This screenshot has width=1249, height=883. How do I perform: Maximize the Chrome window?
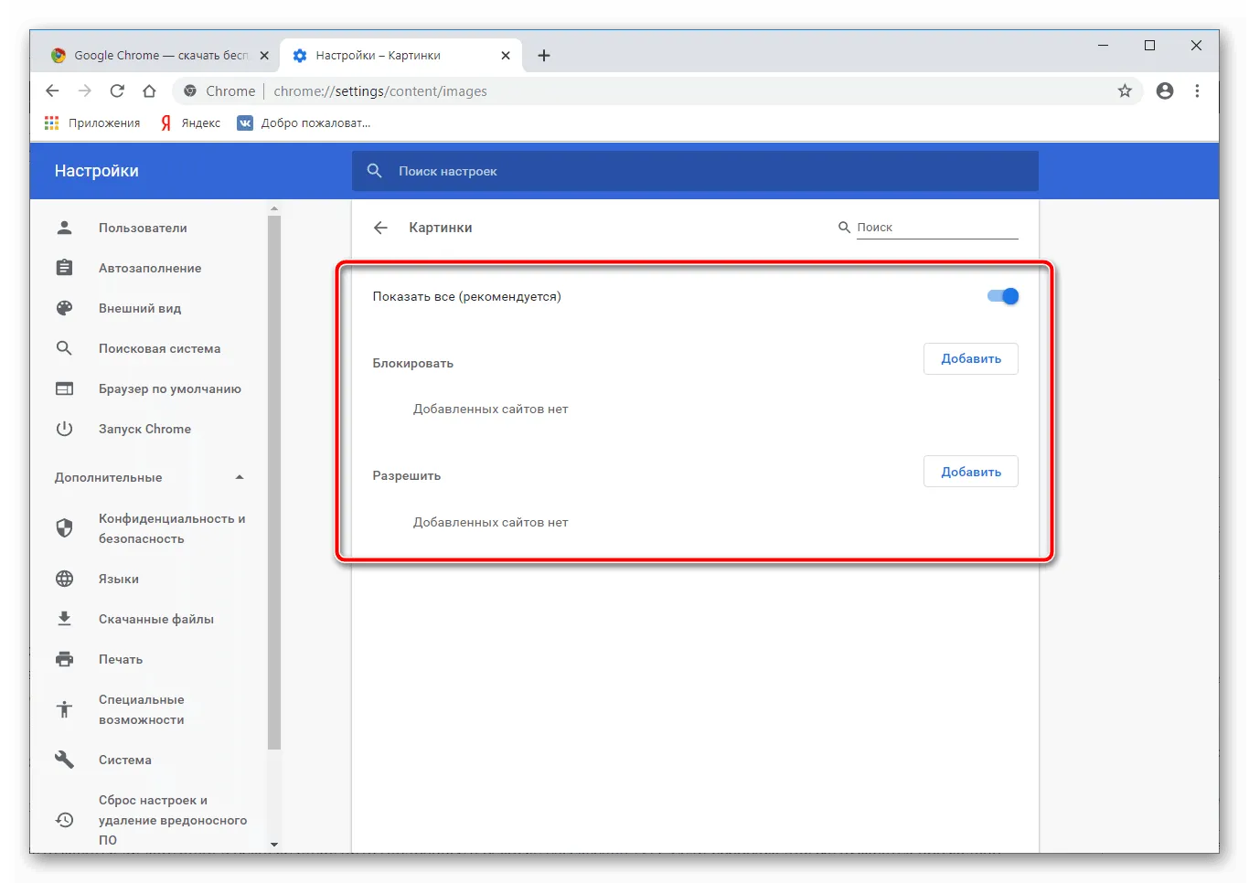click(1149, 45)
